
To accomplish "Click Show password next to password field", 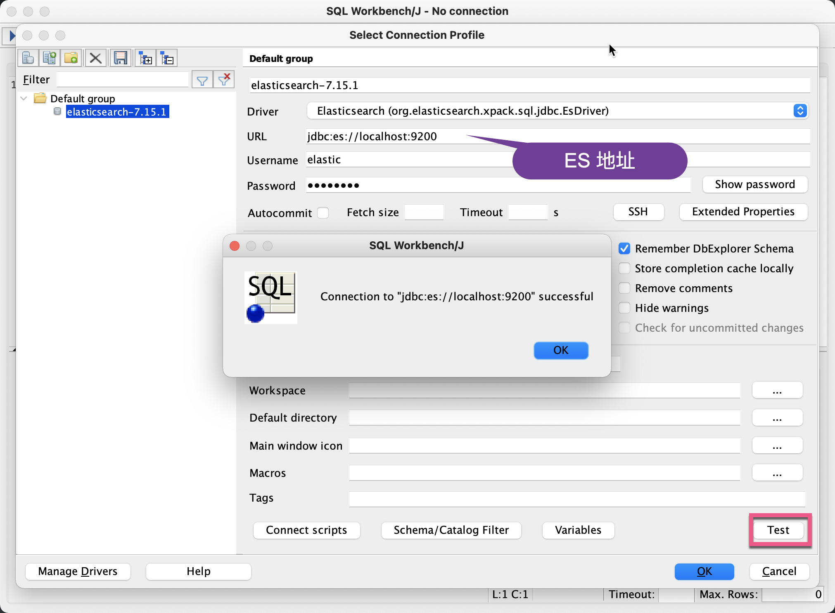I will [754, 184].
